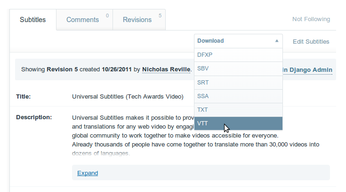Open Nicholas Reville's profile link
The width and height of the screenshot is (346, 192).
tap(166, 69)
